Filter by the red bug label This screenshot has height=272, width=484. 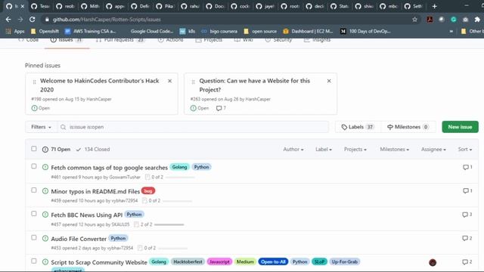pyautogui.click(x=148, y=191)
